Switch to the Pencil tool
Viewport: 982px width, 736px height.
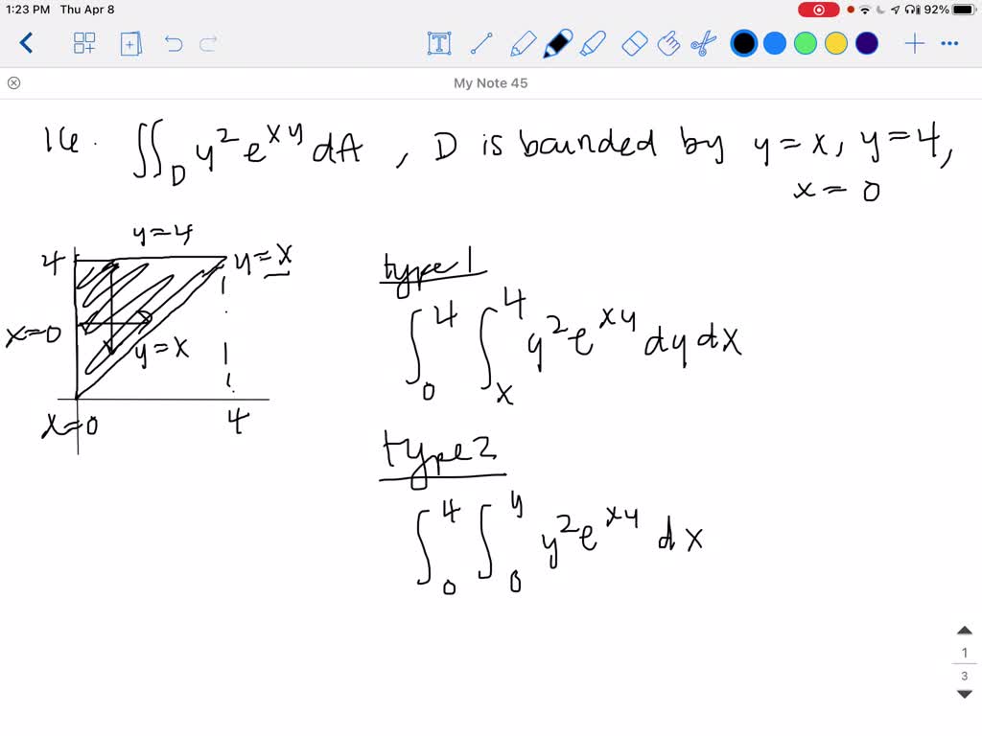point(522,43)
